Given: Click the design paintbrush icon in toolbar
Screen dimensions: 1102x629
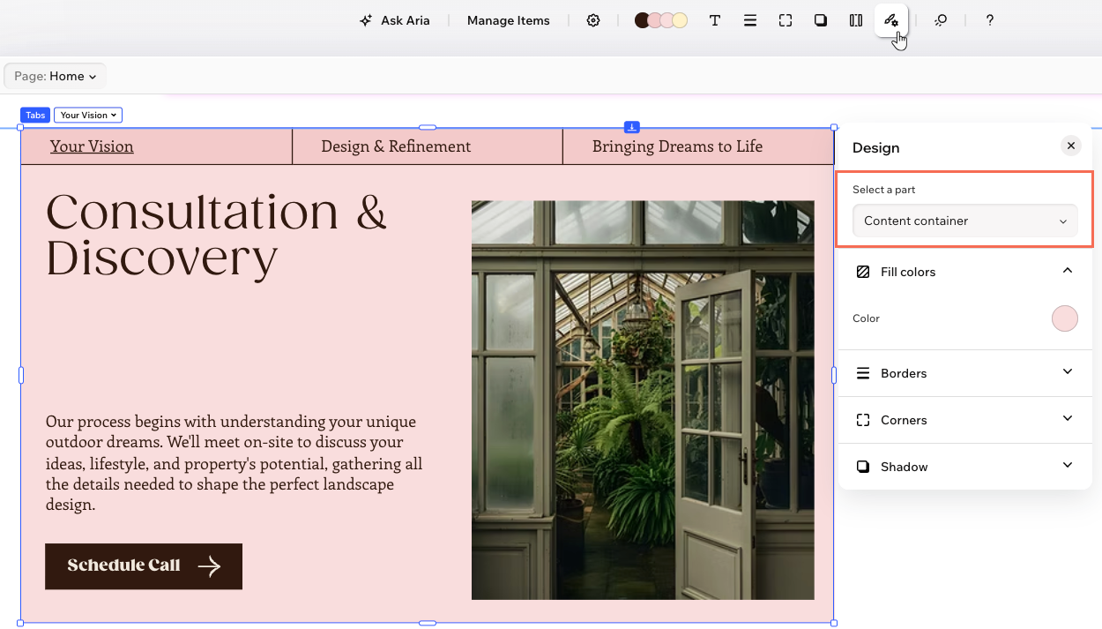Looking at the screenshot, I should pyautogui.click(x=891, y=20).
